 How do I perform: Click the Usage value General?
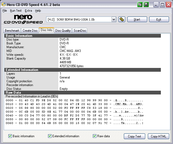[x=65, y=77]
